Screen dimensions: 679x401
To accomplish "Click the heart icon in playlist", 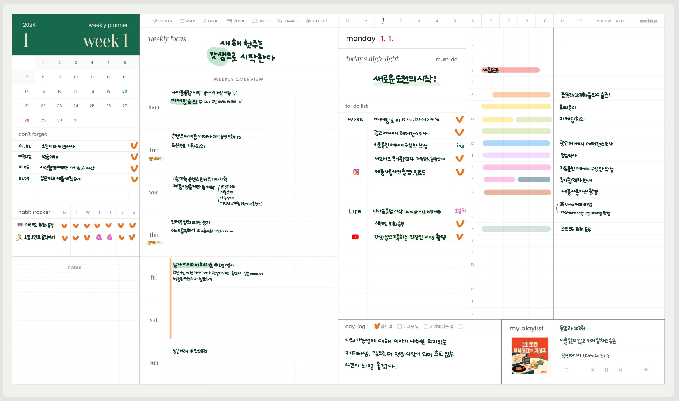I will point(646,370).
